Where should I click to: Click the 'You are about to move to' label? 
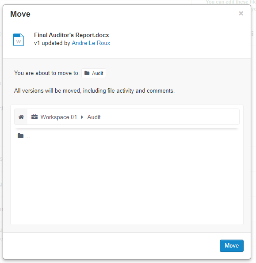click(47, 73)
